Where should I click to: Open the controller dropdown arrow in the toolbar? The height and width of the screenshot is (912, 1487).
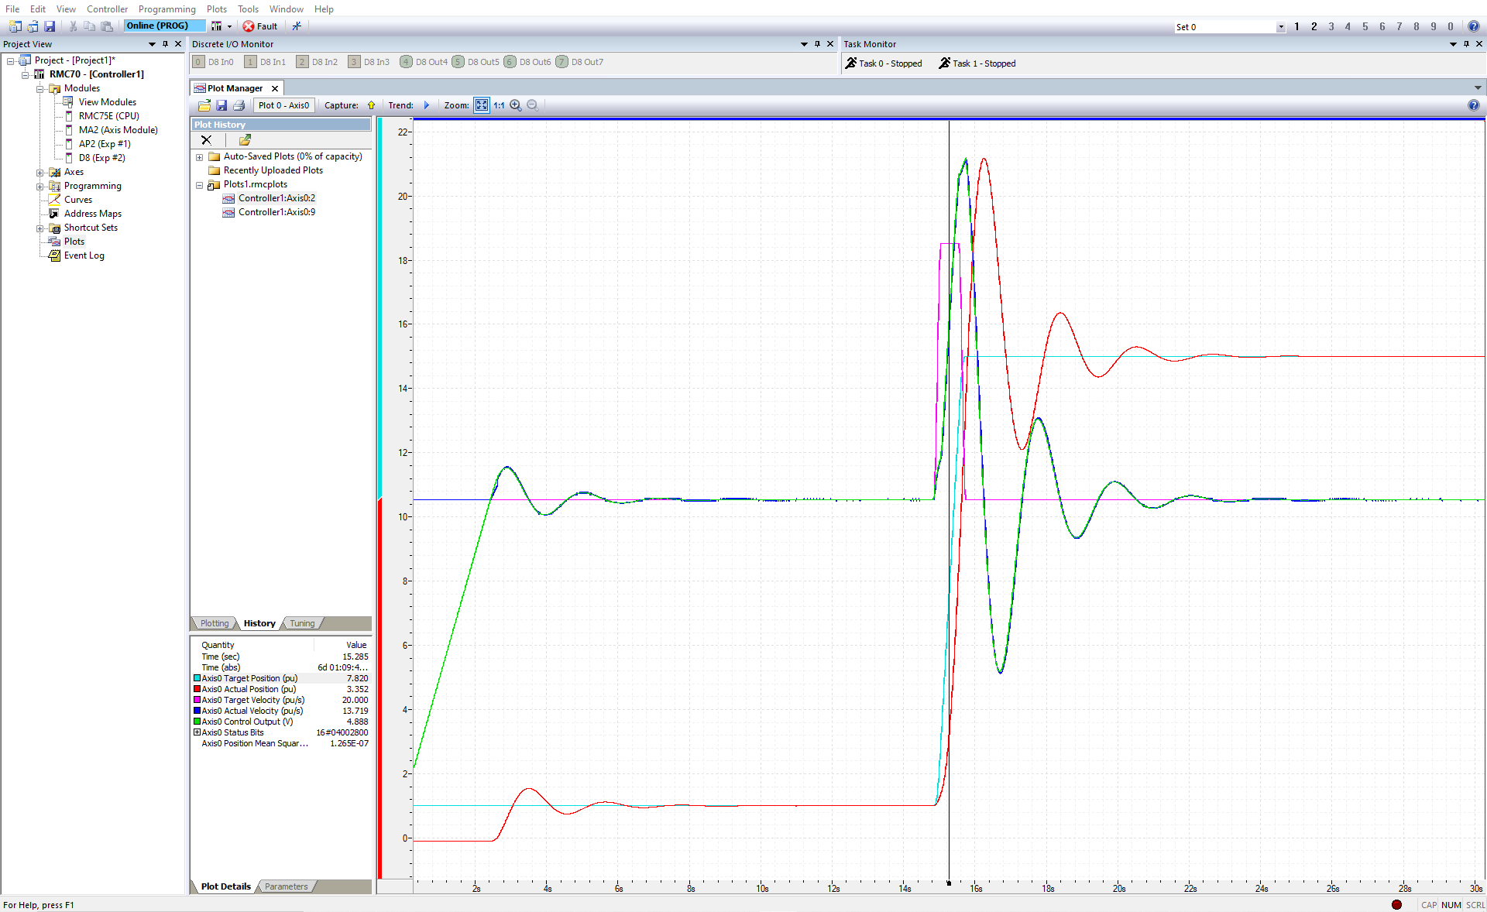click(229, 26)
